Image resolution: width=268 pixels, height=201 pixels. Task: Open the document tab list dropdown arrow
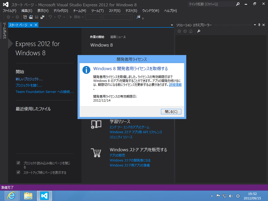(x=172, y=25)
